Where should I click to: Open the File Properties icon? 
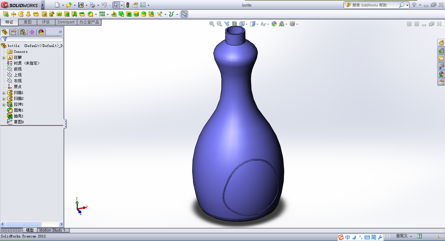(x=135, y=5)
